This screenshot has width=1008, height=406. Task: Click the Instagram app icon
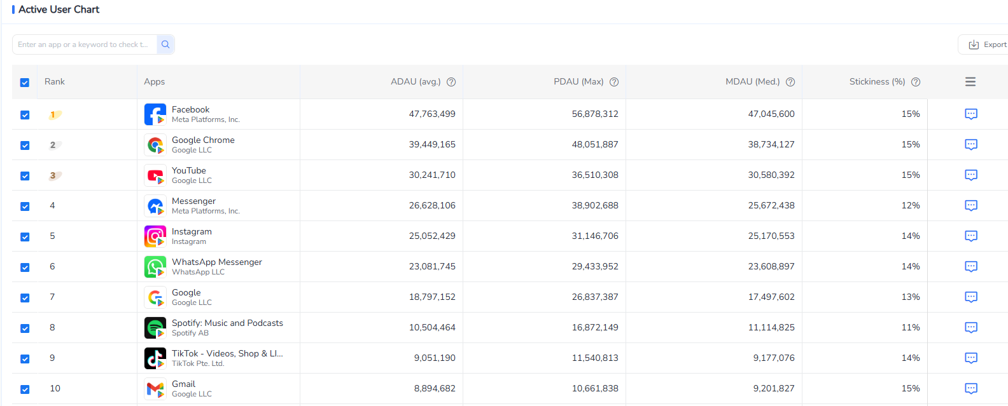pos(155,236)
